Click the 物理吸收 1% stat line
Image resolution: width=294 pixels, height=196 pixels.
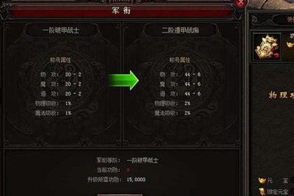(53, 103)
